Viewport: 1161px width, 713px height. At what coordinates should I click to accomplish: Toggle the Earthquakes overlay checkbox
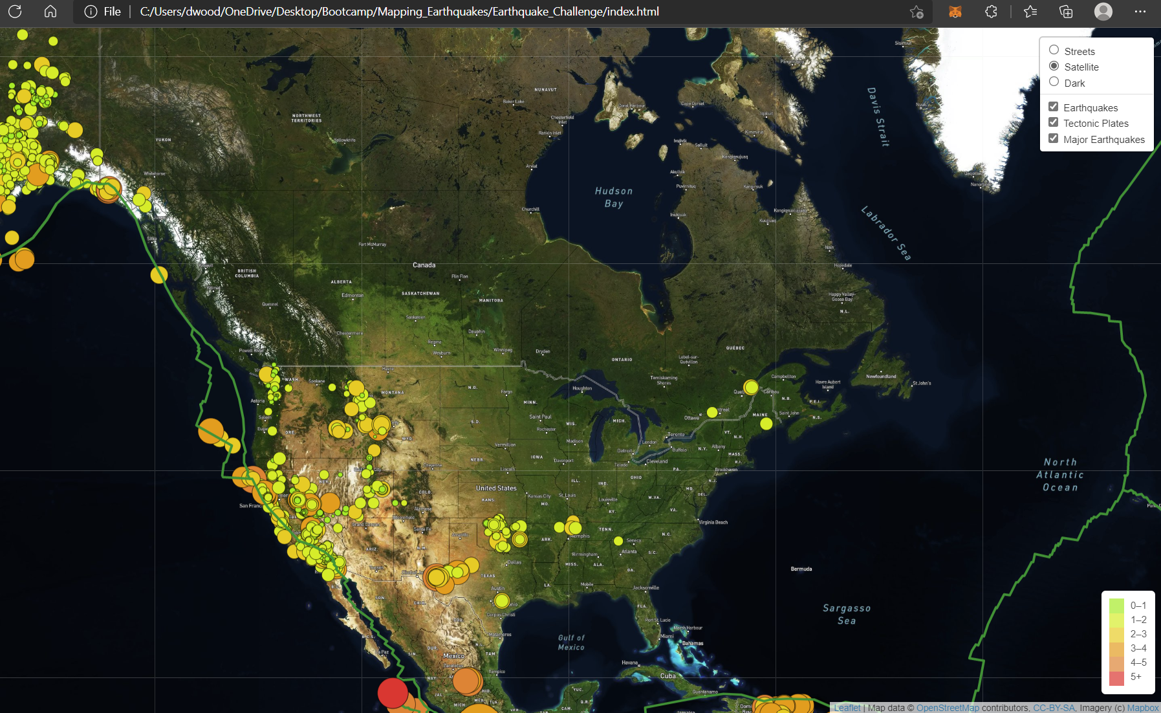tap(1053, 107)
